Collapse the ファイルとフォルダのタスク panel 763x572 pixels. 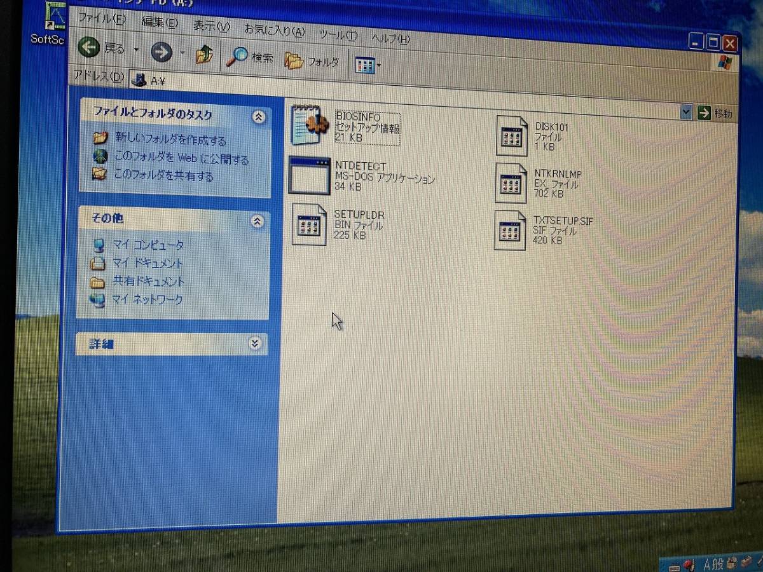(258, 117)
